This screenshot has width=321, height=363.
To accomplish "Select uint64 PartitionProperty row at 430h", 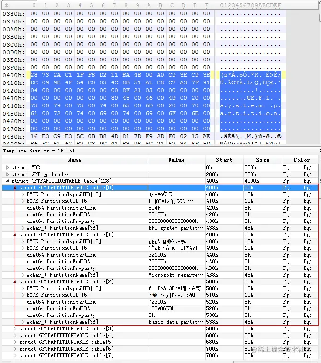I will pos(160,221).
